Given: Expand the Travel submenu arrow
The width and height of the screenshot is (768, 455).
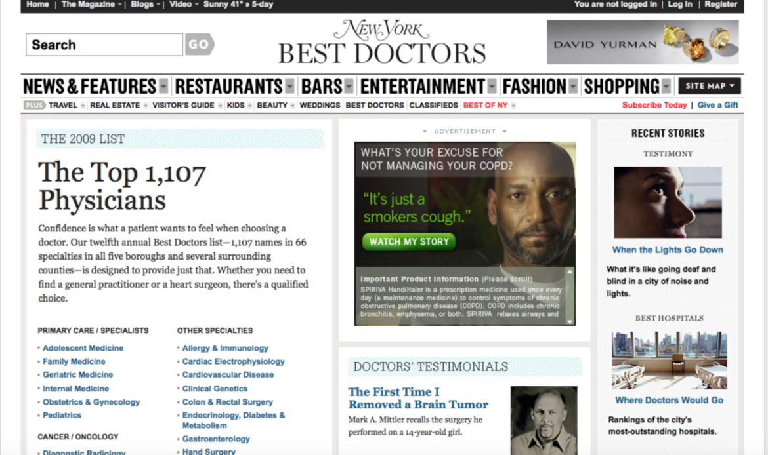Looking at the screenshot, I should tap(83, 106).
